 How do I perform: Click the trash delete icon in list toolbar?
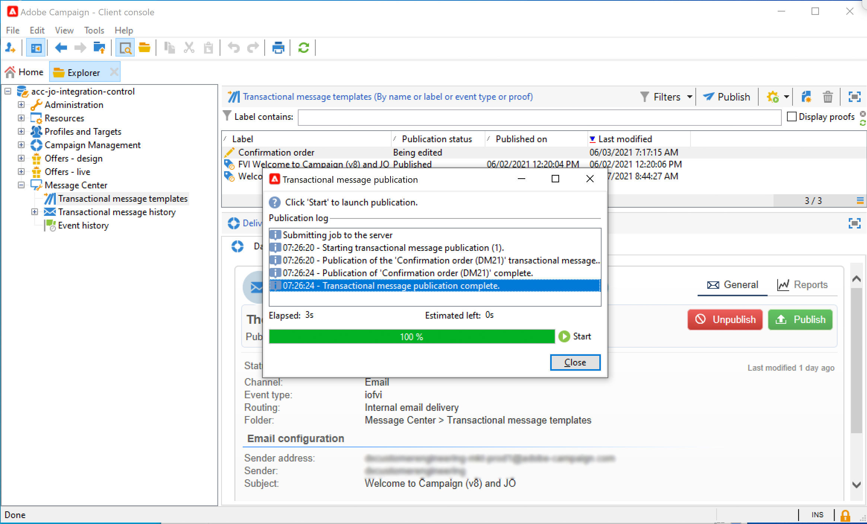828,97
